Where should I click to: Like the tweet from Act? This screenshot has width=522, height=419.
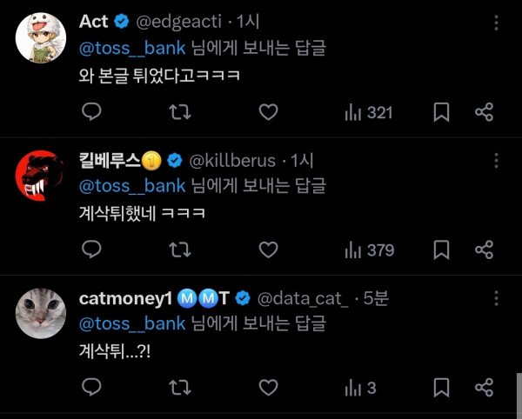click(x=269, y=112)
